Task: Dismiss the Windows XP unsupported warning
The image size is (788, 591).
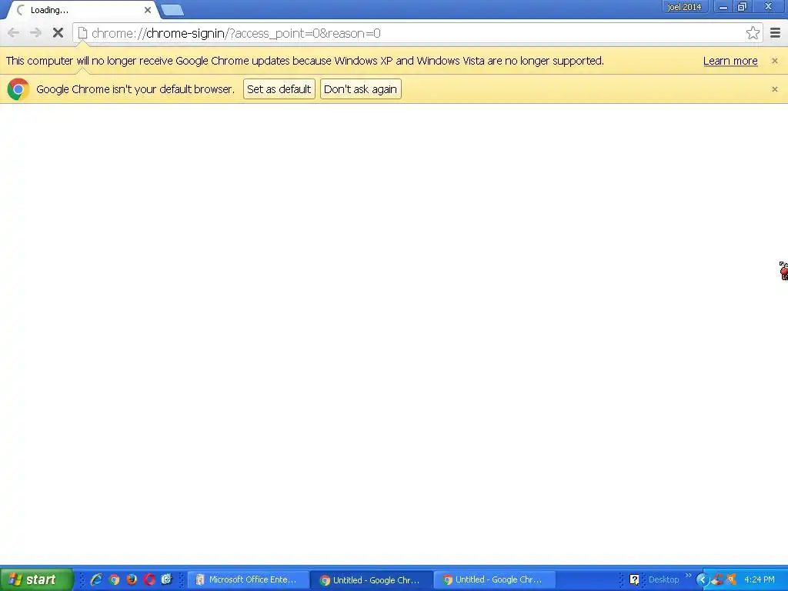Action: coord(774,61)
